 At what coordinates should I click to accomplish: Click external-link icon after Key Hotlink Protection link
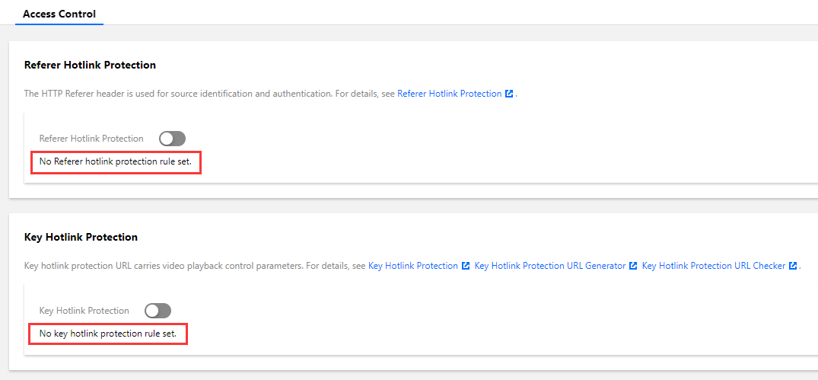[x=465, y=266]
